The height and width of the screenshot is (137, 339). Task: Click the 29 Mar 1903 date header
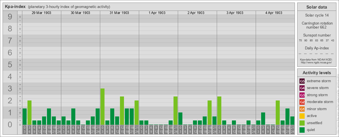click(x=42, y=13)
